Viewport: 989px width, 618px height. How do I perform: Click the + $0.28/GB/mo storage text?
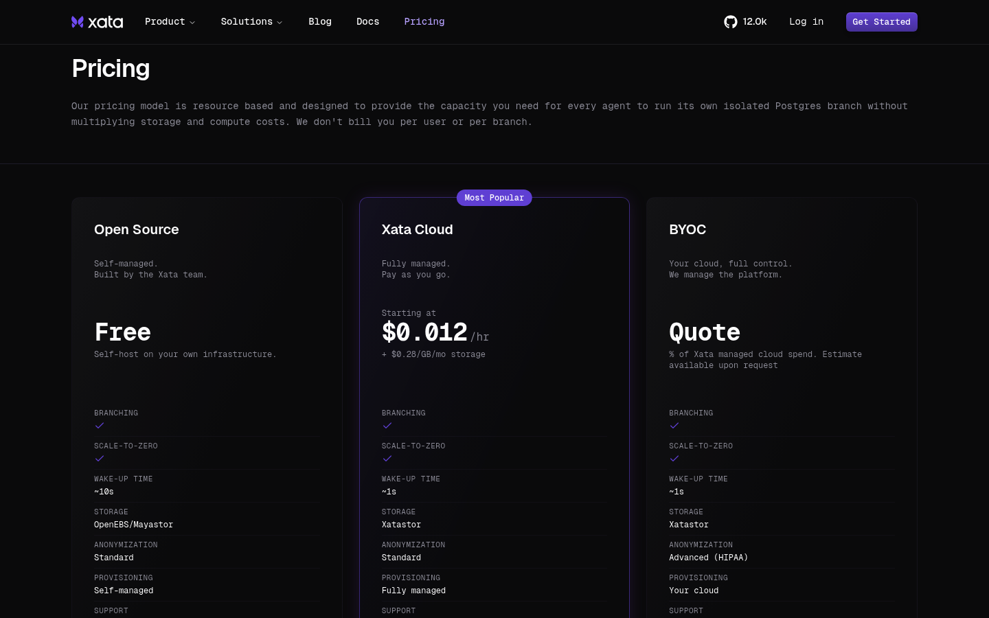click(433, 354)
